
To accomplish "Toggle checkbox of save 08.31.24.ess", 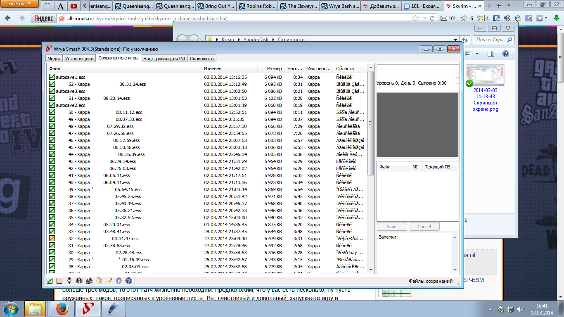I will click(52, 84).
